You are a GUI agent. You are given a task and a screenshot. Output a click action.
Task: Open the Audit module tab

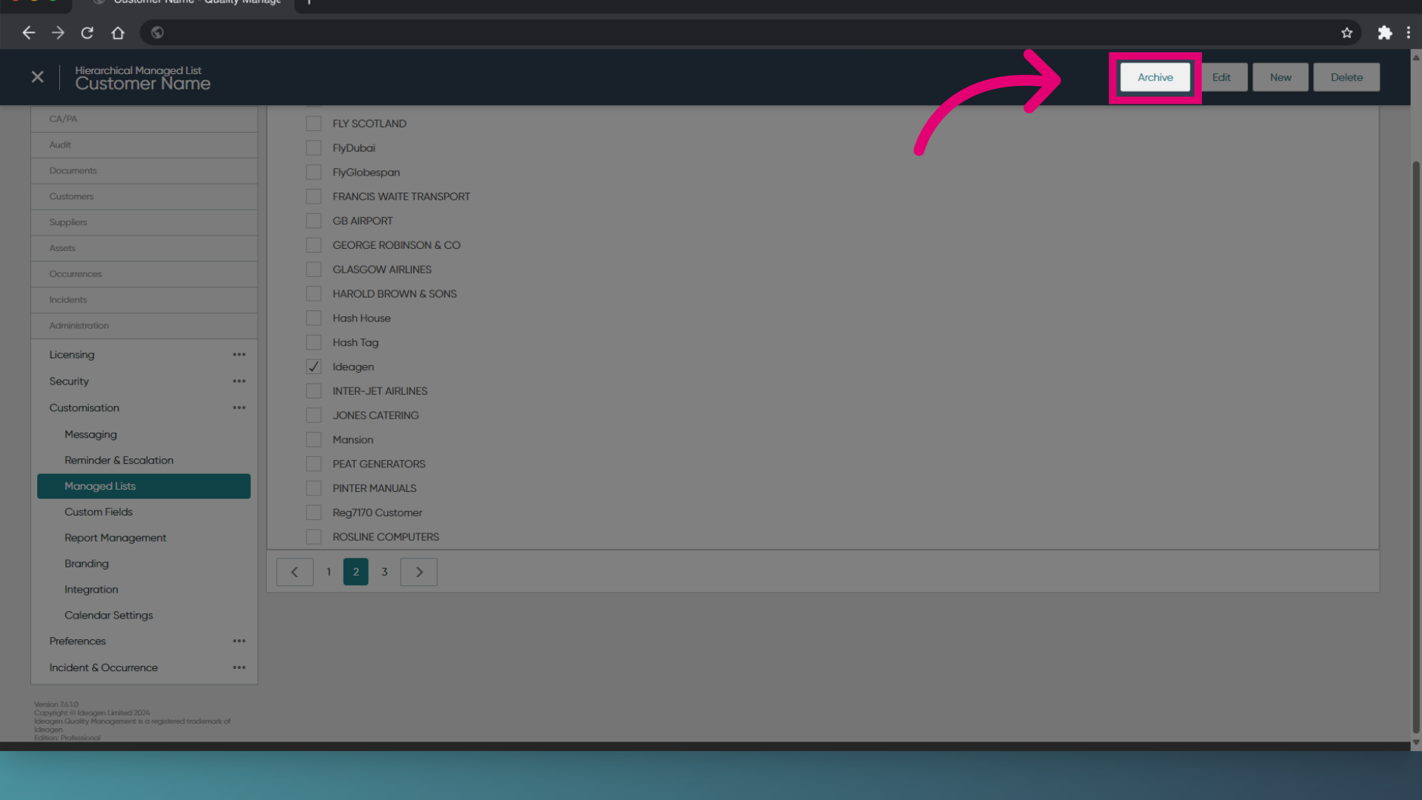(x=144, y=145)
